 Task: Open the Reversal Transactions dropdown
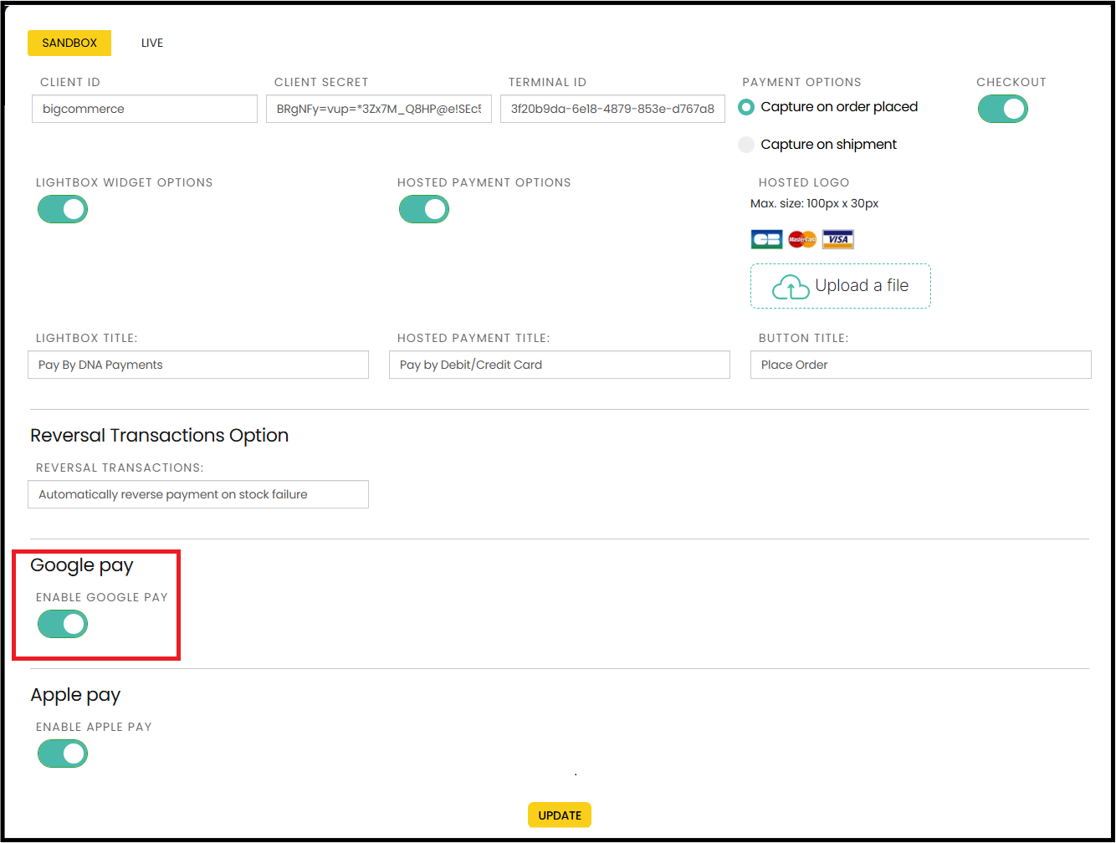click(198, 494)
